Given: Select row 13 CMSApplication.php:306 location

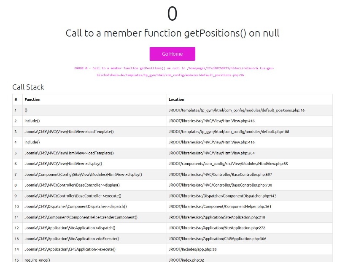Looking at the screenshot, I should click(x=217, y=238).
